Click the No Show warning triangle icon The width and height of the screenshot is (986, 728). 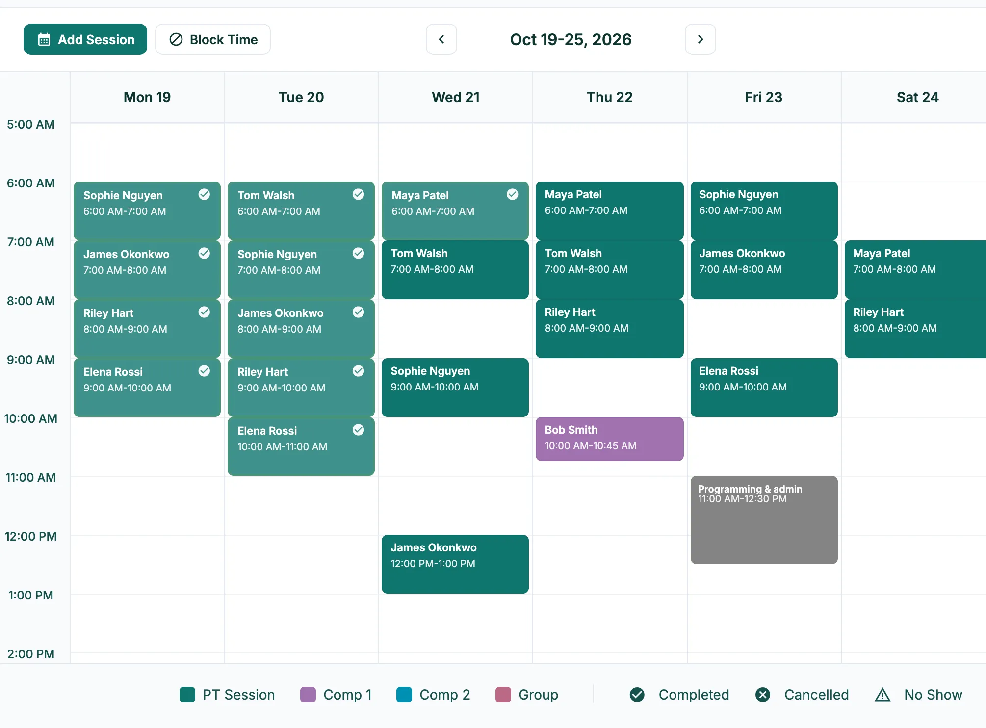click(882, 695)
